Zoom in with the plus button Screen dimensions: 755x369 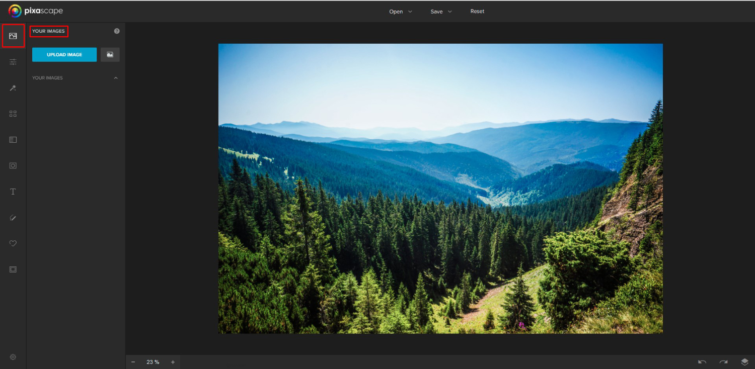(173, 362)
